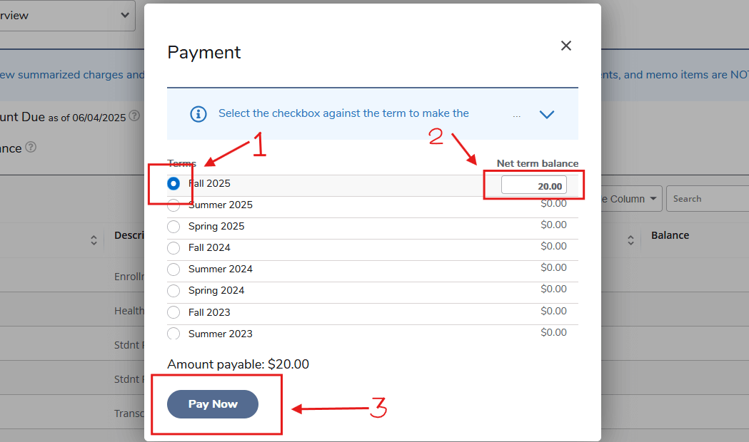Viewport: 749px width, 442px height.
Task: Select the Fall 2025 term radio button
Action: tap(174, 183)
